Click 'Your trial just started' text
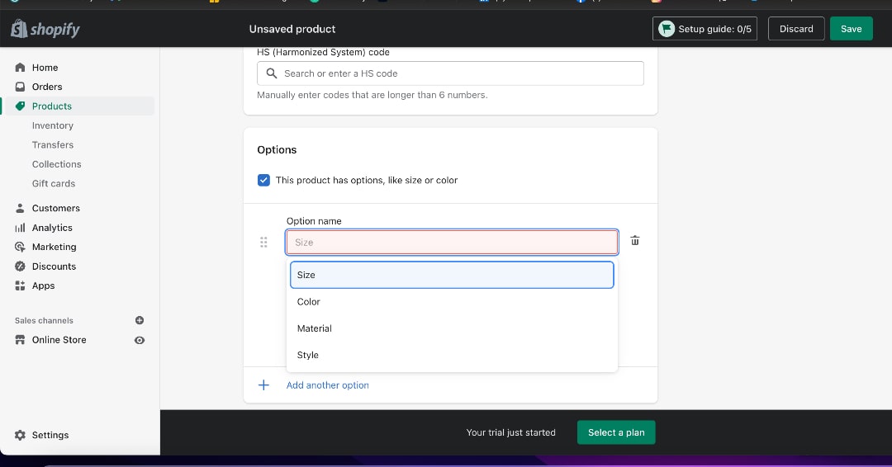This screenshot has width=892, height=467. (511, 432)
